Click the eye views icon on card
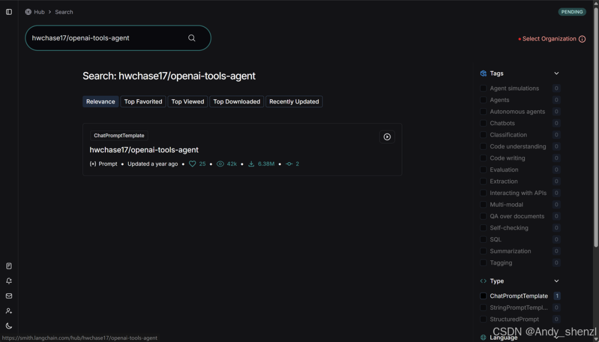The width and height of the screenshot is (599, 342). pyautogui.click(x=220, y=164)
